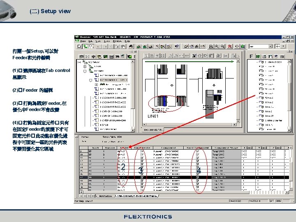
Task: Click the first-sheet navigation arrow beside Restrictions tab
Action: point(81,196)
